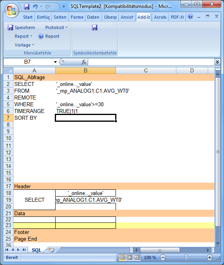The image size is (224, 265).
Task: Open the Vorlage dropdown menu
Action: (x=25, y=45)
